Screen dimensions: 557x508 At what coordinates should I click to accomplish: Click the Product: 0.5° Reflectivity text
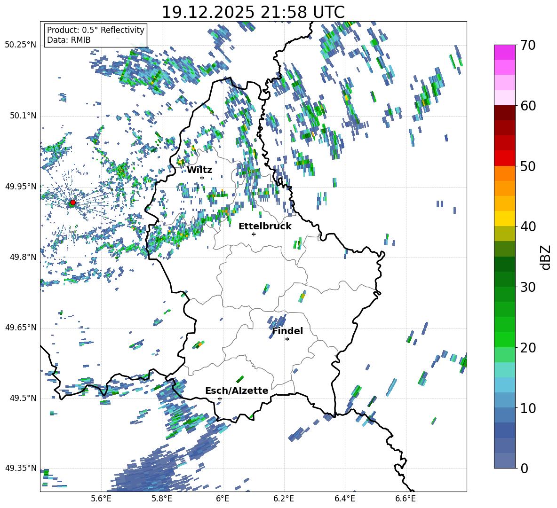pos(95,30)
